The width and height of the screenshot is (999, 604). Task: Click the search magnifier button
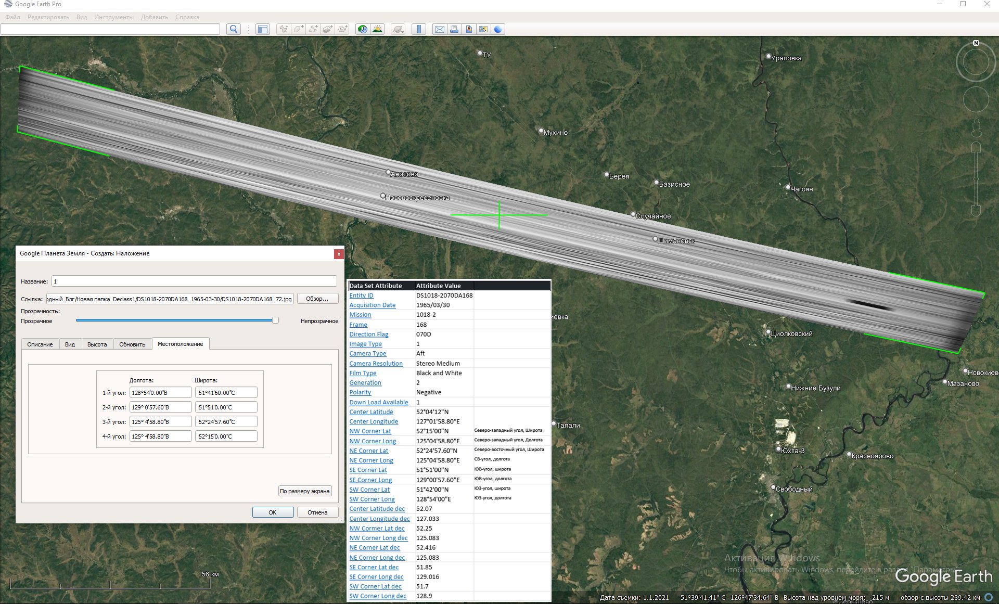tap(234, 29)
